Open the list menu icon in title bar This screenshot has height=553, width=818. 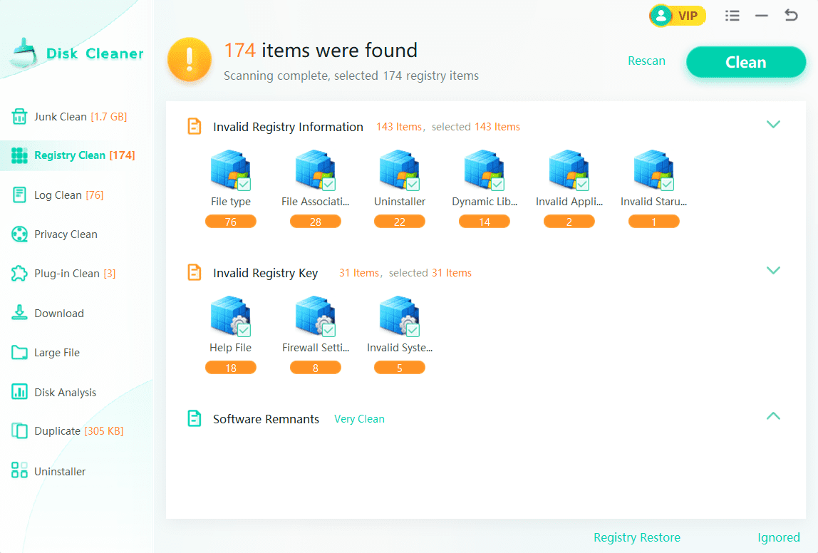[x=732, y=16]
